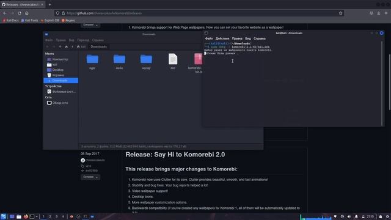This screenshot has width=391, height=220.
Task: Select the курс folder icon
Action: pyautogui.click(x=92, y=59)
